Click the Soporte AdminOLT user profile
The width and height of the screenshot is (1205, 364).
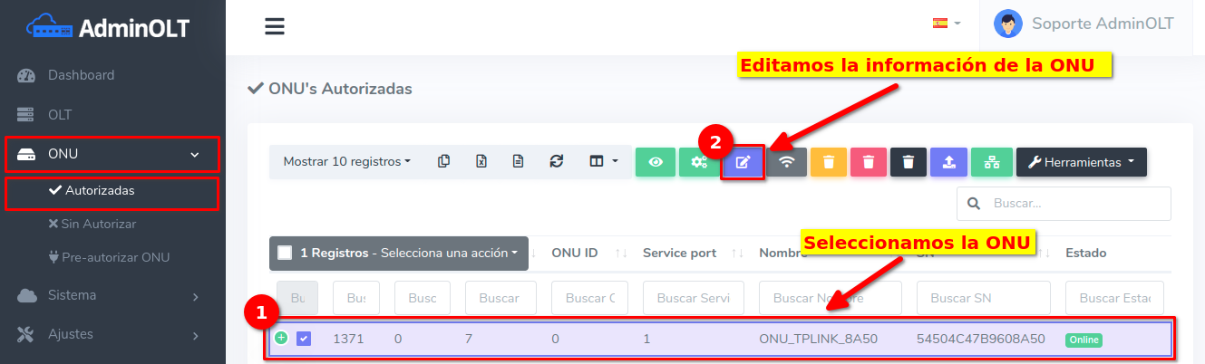1084,24
